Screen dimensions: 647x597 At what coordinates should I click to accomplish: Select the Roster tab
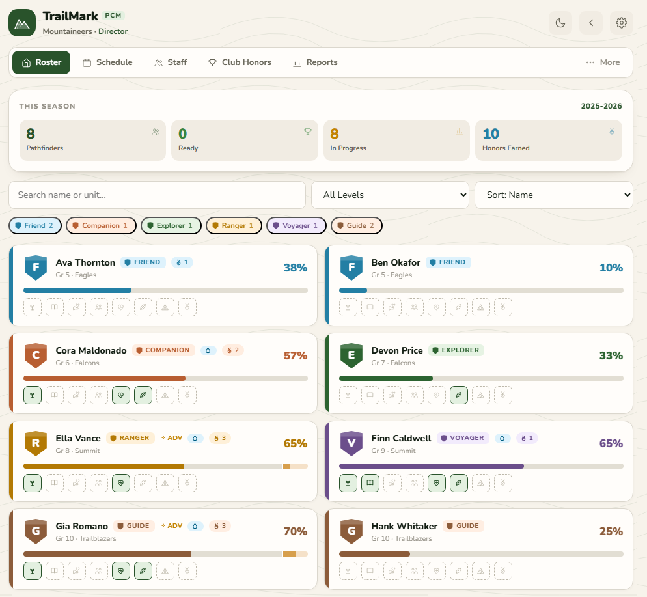coord(41,62)
